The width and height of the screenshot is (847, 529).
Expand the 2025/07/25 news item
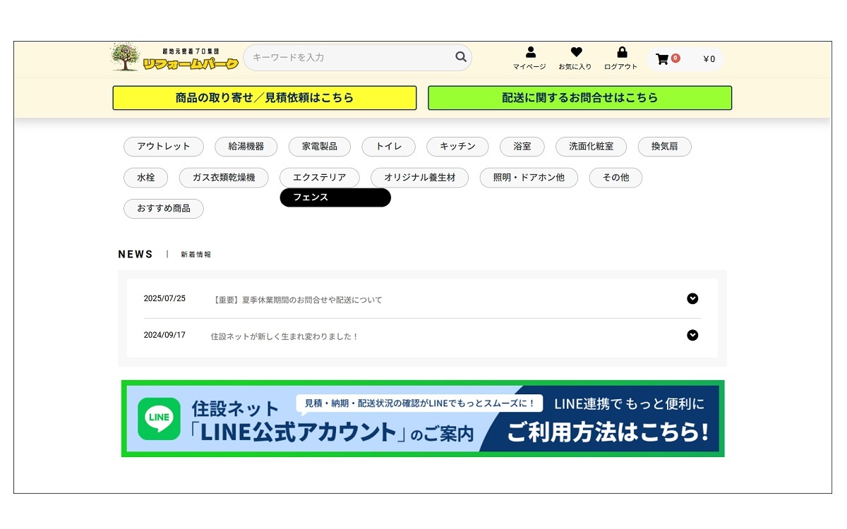[x=692, y=299]
